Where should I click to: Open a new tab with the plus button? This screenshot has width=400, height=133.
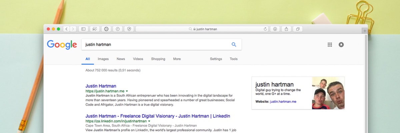click(x=365, y=31)
